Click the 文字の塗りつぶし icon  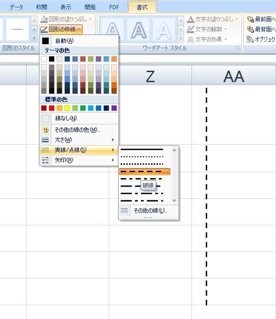pos(190,19)
